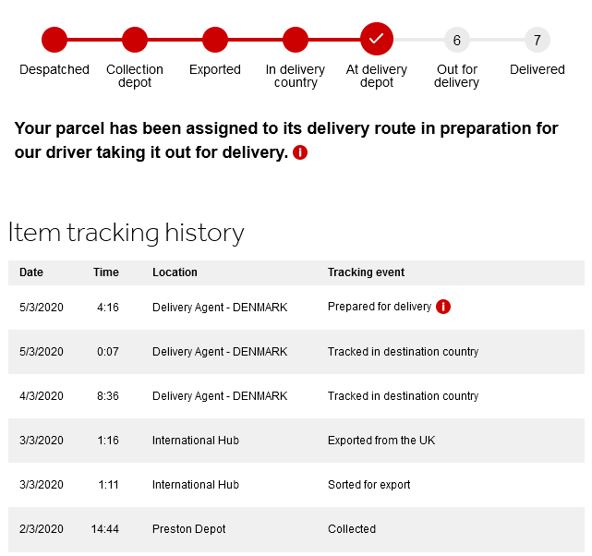
Task: Click step 7 Delivered circle
Action: [538, 40]
